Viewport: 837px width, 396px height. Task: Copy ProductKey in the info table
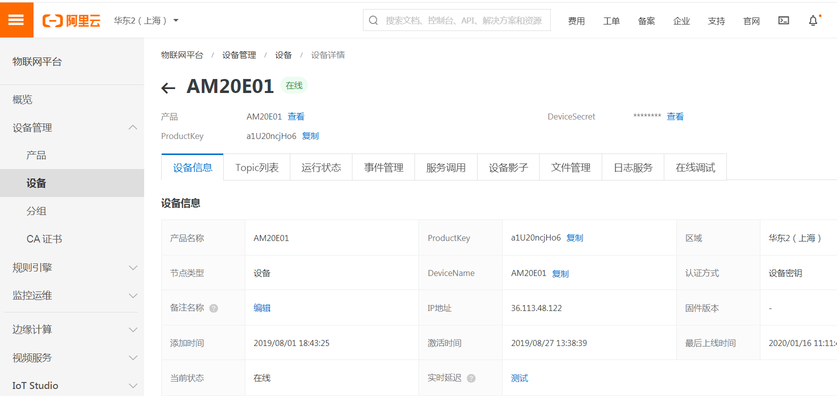pyautogui.click(x=575, y=238)
